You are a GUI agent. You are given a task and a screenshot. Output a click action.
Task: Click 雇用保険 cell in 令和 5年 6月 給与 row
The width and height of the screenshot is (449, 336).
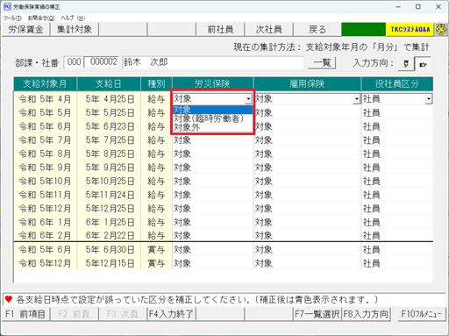[307, 126]
